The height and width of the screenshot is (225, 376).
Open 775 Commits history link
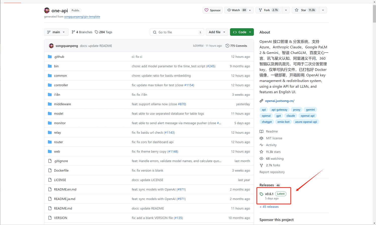236,46
